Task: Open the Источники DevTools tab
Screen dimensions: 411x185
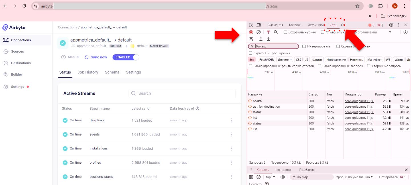Action: (x=316, y=25)
